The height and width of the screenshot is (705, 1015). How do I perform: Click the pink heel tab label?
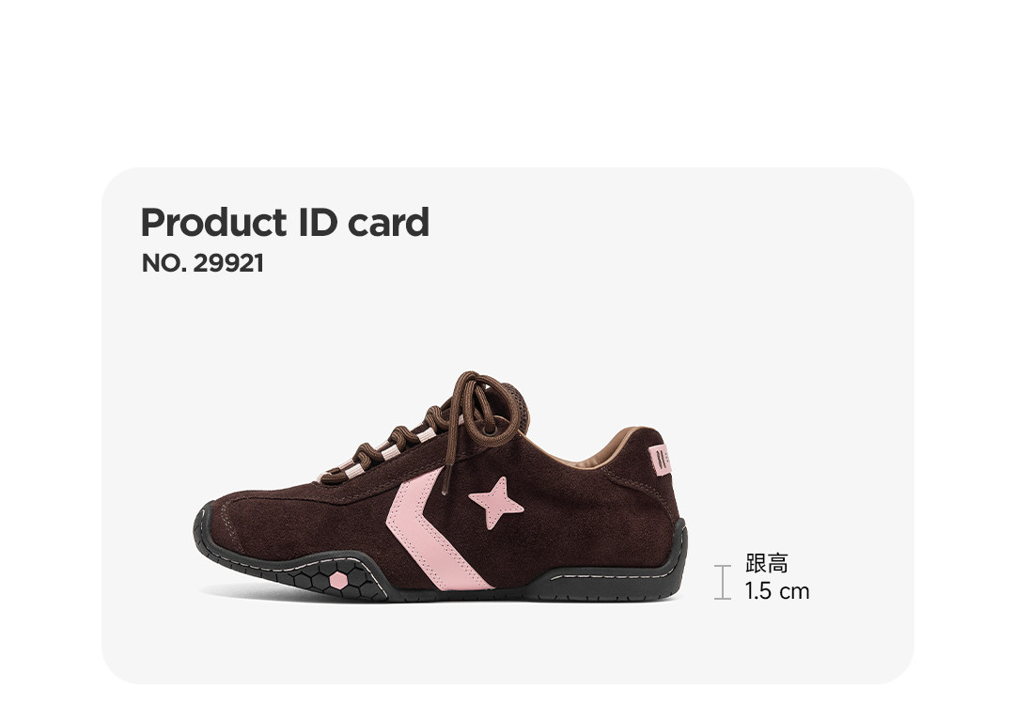pyautogui.click(x=661, y=461)
